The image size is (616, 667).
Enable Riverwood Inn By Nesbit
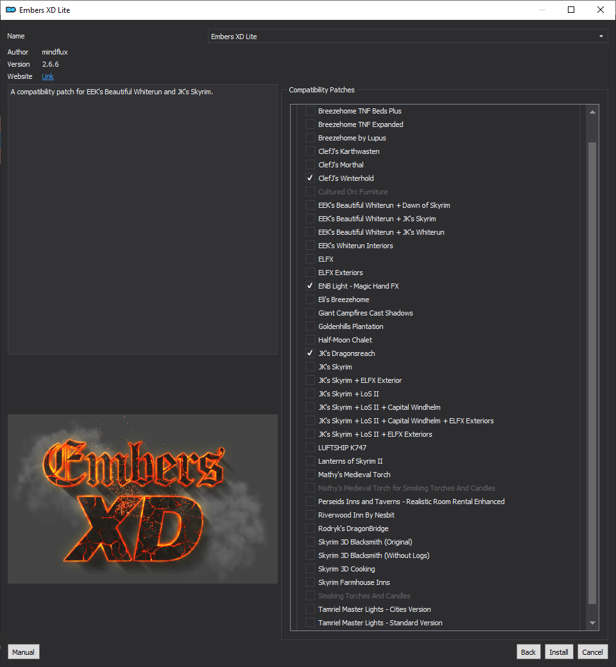(x=311, y=515)
